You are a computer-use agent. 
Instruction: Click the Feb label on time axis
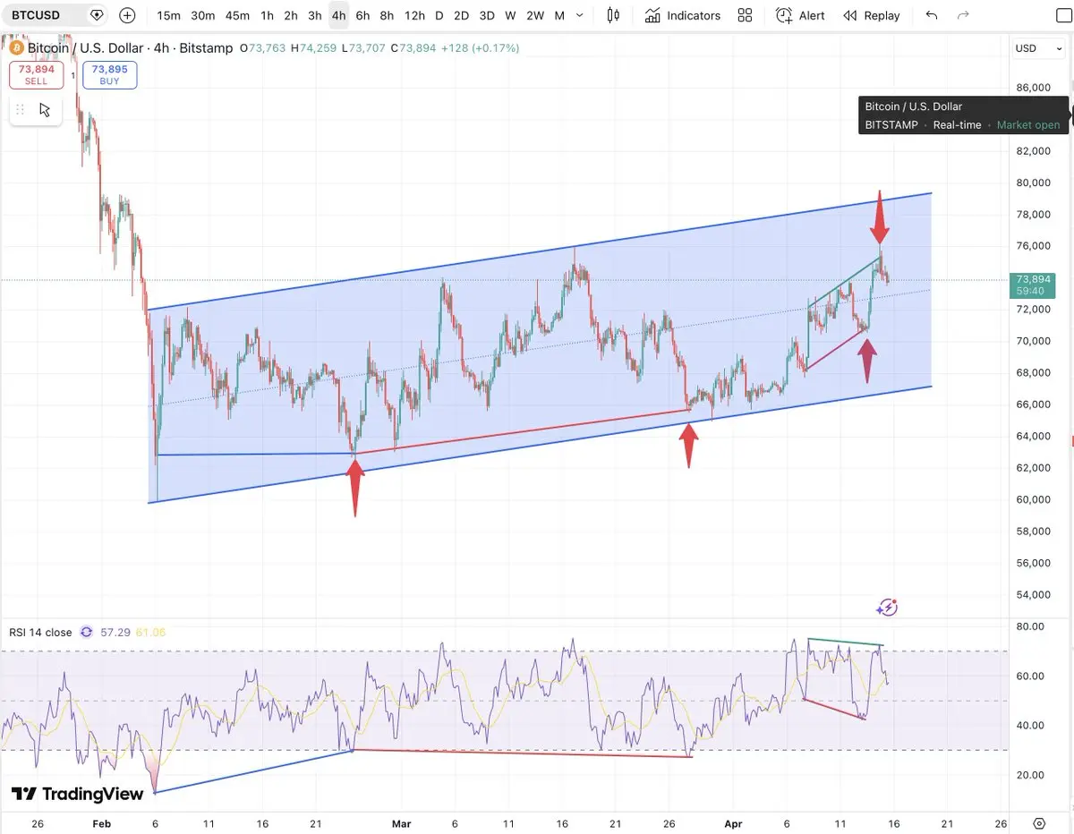(101, 823)
